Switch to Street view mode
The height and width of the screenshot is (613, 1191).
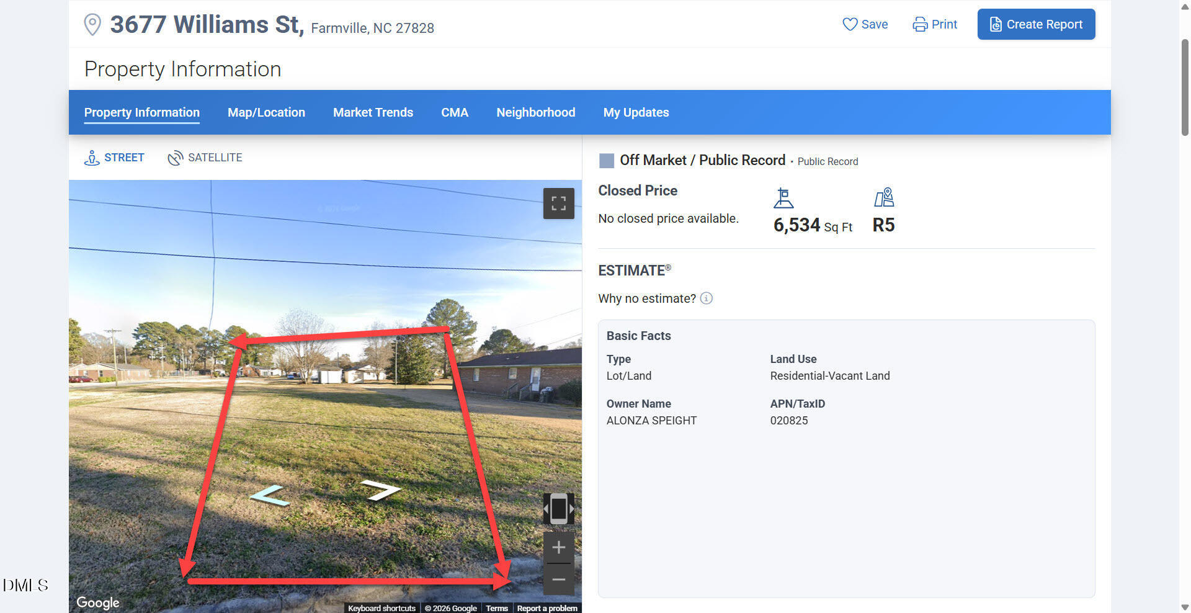point(115,158)
